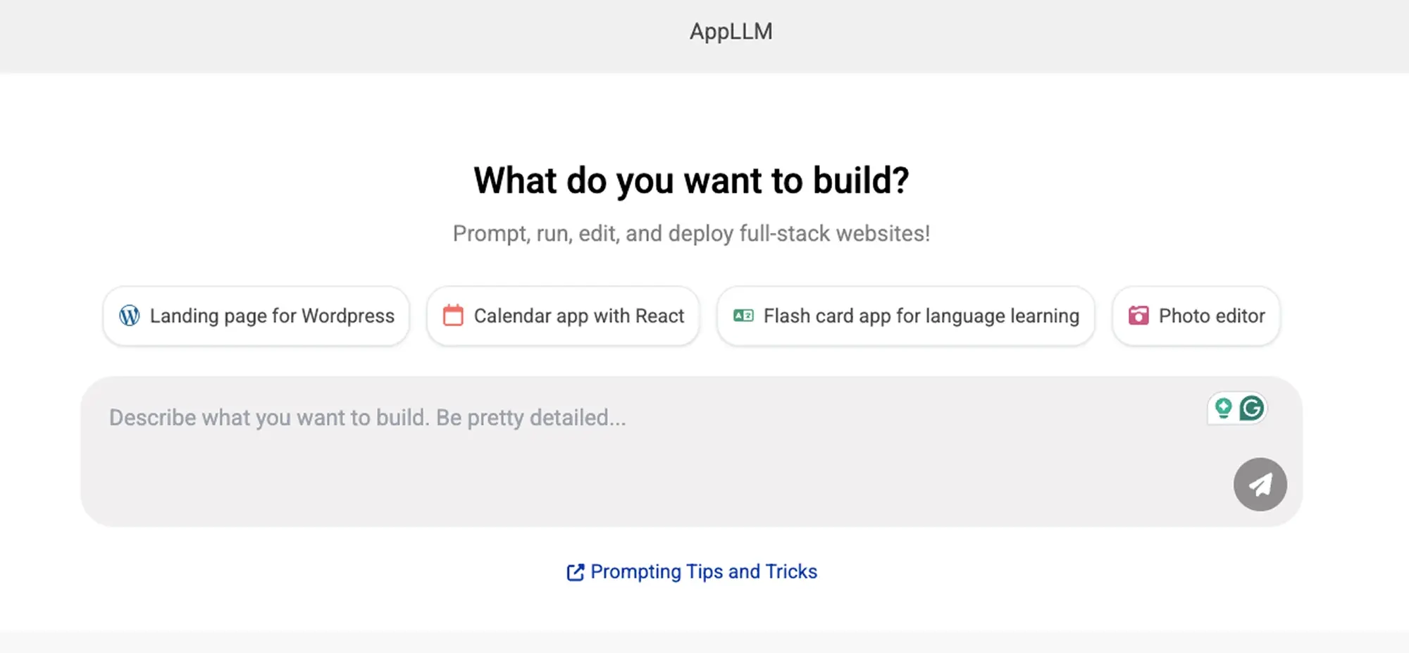
Task: Choose Landing page for Wordpress suggestion
Action: (256, 316)
